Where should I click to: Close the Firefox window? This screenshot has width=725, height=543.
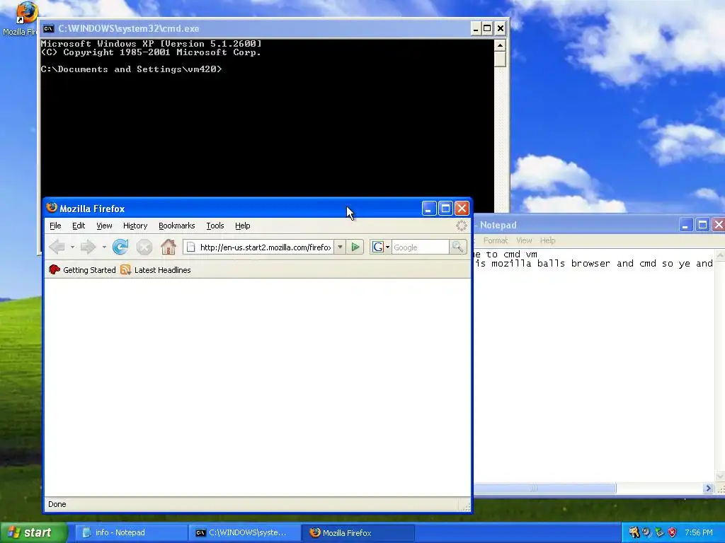tap(462, 209)
